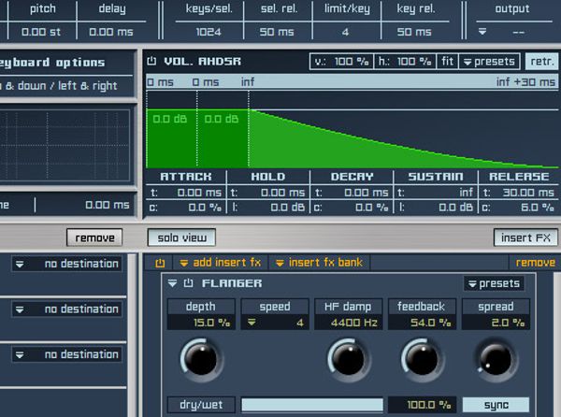Click the insert FX button
The height and width of the screenshot is (417, 561).
525,237
